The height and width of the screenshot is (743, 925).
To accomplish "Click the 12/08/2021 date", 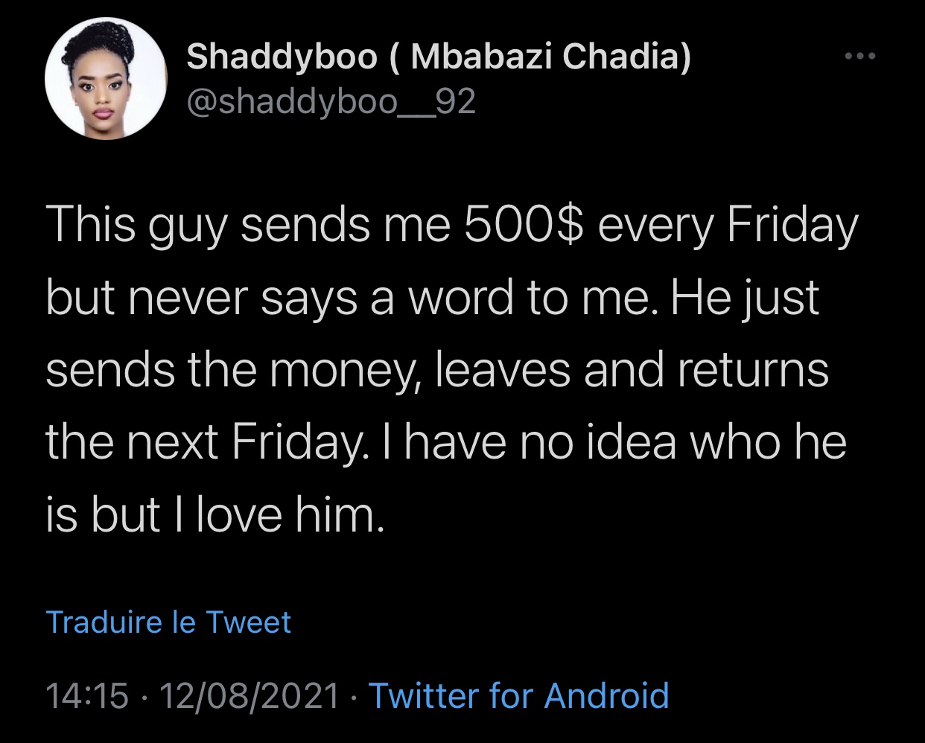I will coord(249,695).
